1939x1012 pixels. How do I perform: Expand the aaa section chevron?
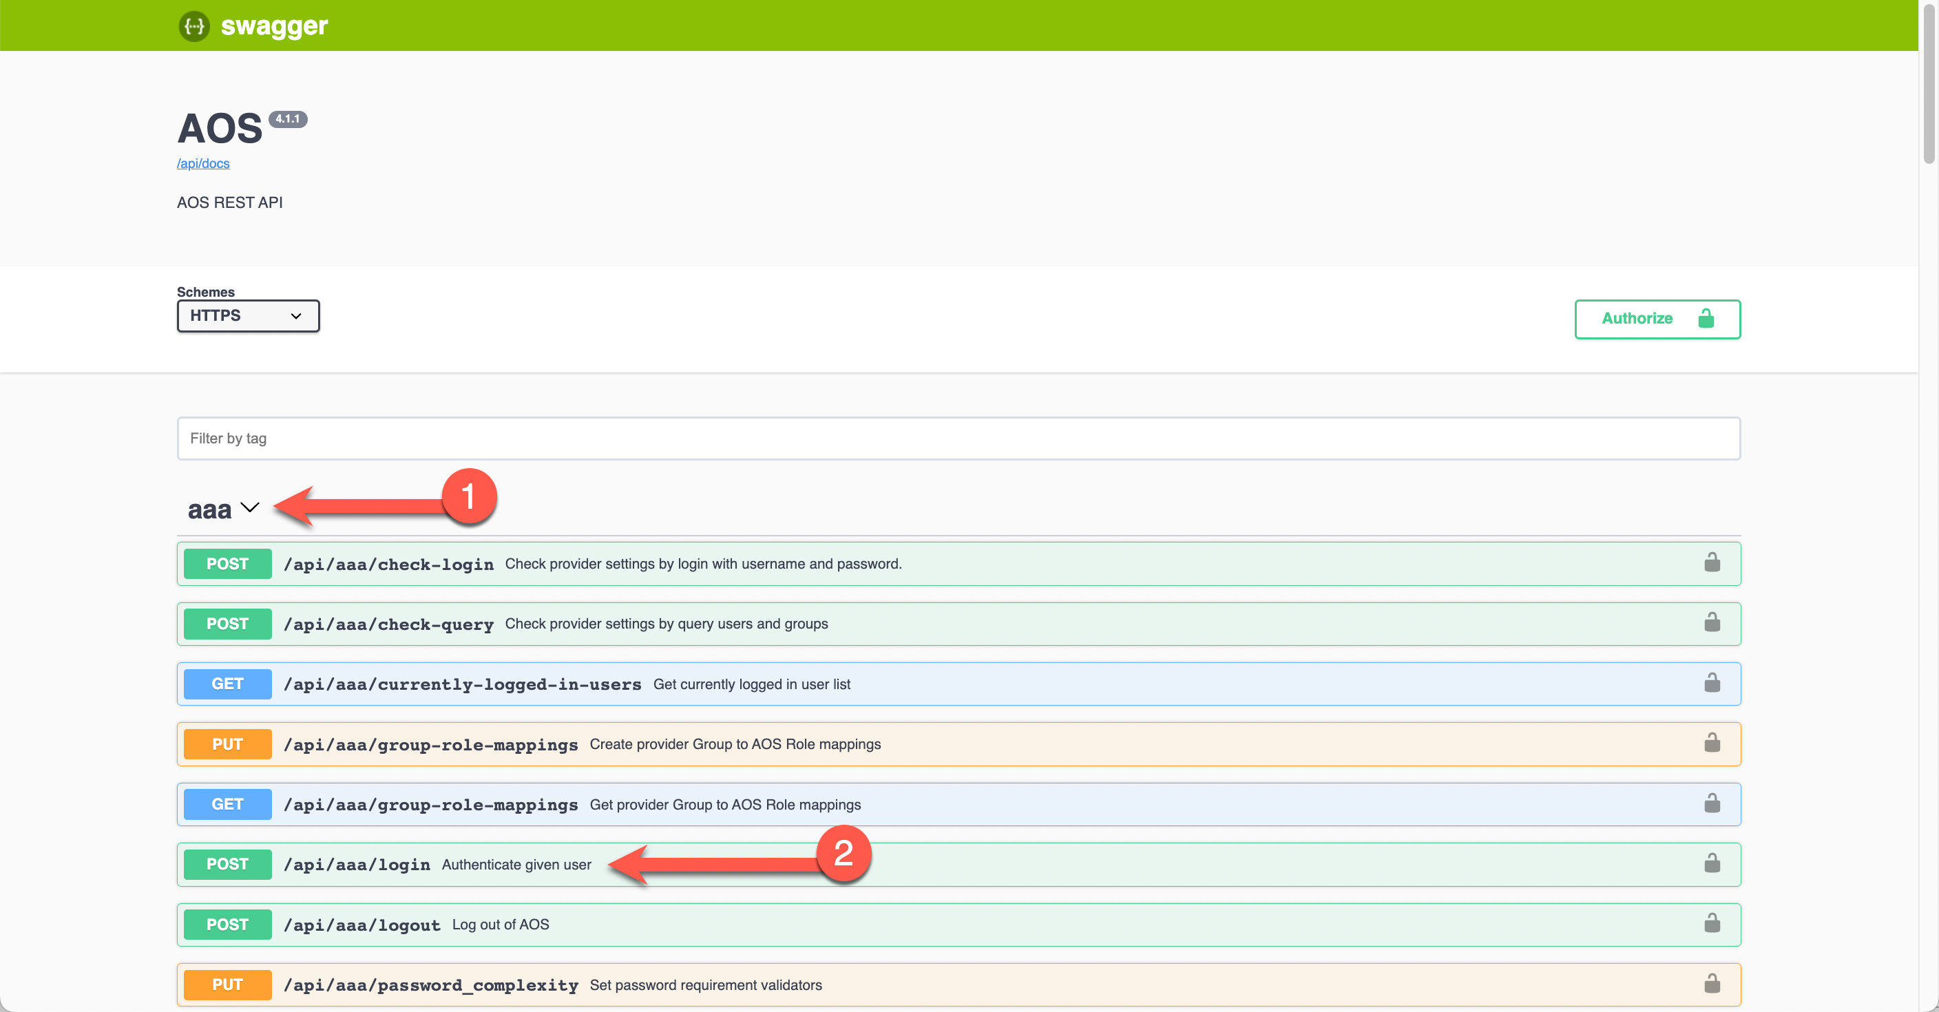253,507
